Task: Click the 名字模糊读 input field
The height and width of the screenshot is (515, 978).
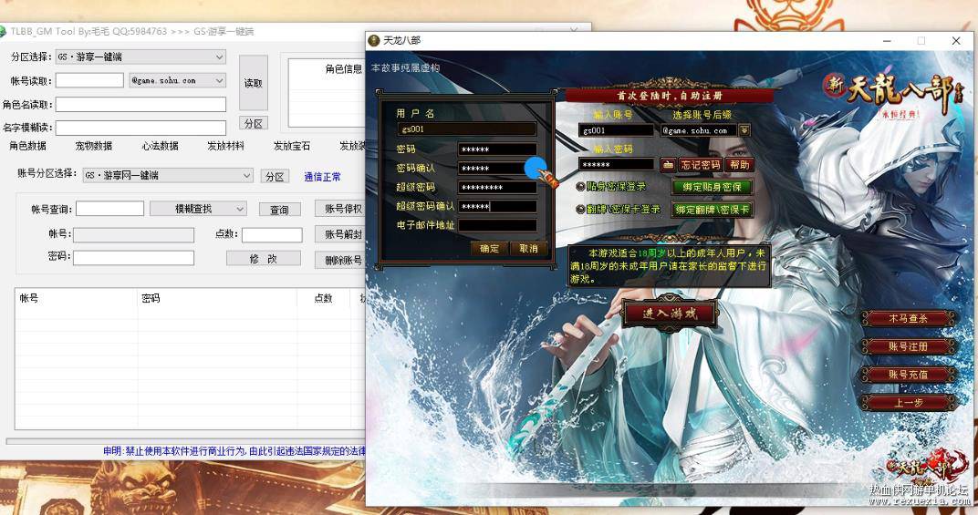Action: coord(141,128)
